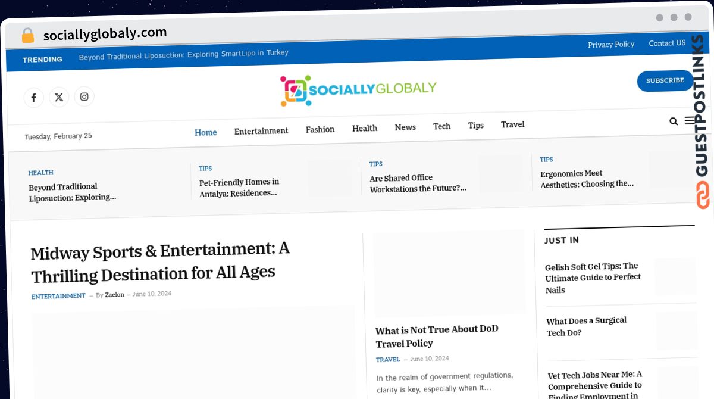Open the Health menu item
The height and width of the screenshot is (399, 714).
365,128
